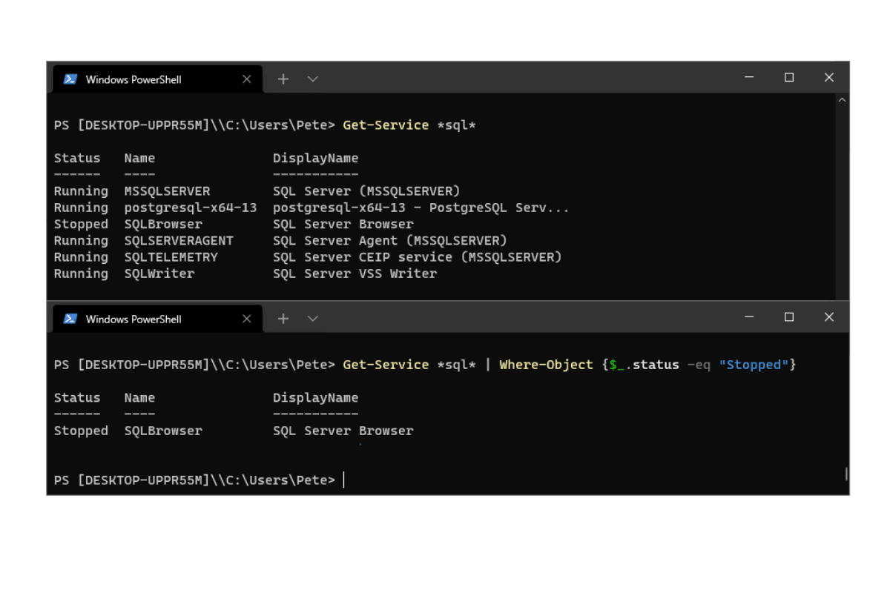Click the Where-Object command text
This screenshot has width=890, height=593.
pos(546,365)
